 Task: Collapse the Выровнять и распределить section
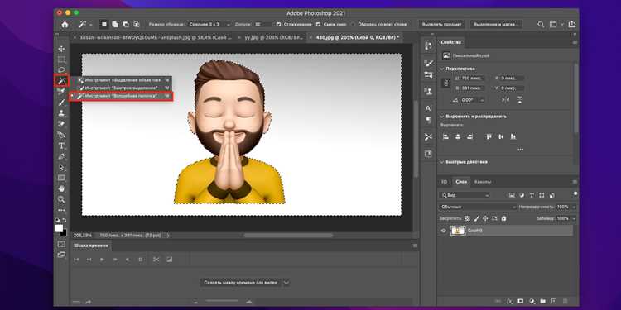point(442,117)
